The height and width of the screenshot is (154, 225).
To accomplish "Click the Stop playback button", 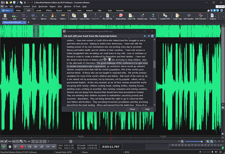I will point(10,147).
